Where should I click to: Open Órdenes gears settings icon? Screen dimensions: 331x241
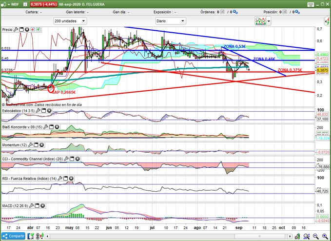coord(235,12)
